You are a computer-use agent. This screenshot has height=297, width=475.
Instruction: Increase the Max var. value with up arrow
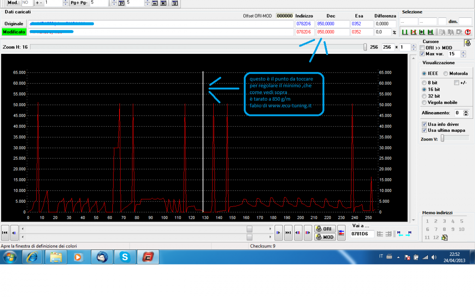[x=463, y=52]
